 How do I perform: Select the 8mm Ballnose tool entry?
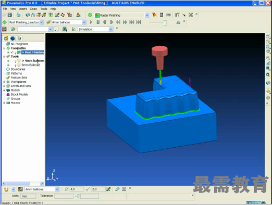30,65
